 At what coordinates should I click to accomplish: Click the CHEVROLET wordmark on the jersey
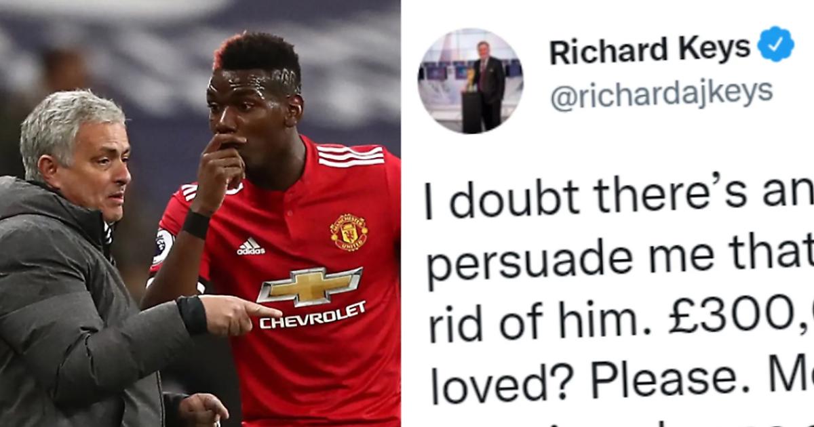(x=313, y=315)
